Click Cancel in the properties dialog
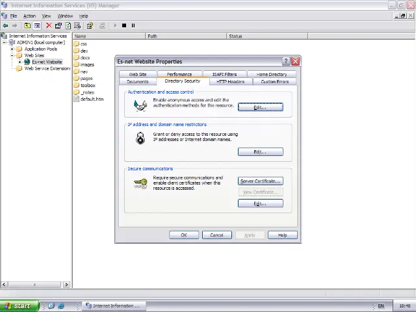The image size is (416, 312). coord(216,235)
